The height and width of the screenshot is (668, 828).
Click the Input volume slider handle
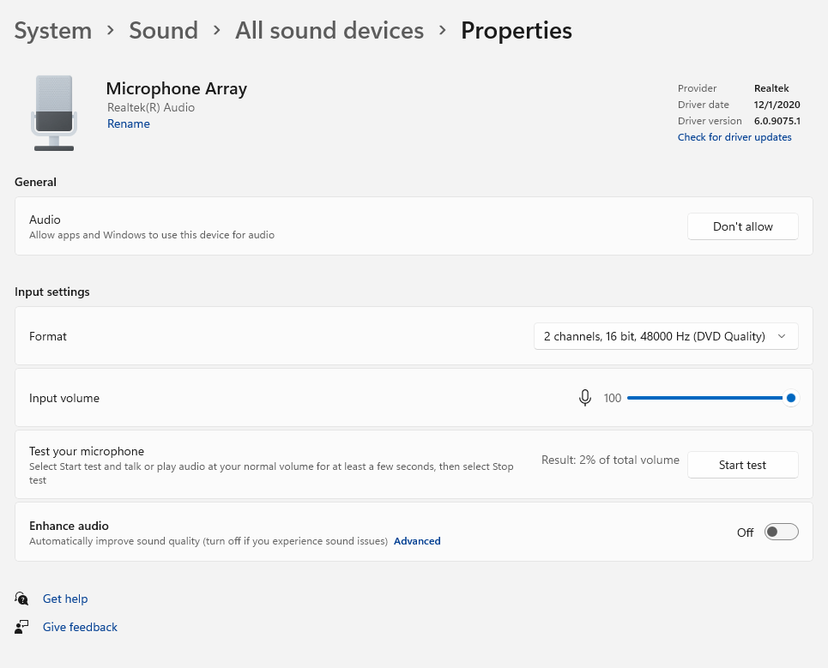click(790, 398)
